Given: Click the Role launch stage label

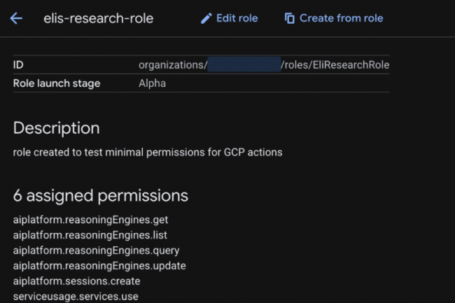Looking at the screenshot, I should click(x=57, y=83).
